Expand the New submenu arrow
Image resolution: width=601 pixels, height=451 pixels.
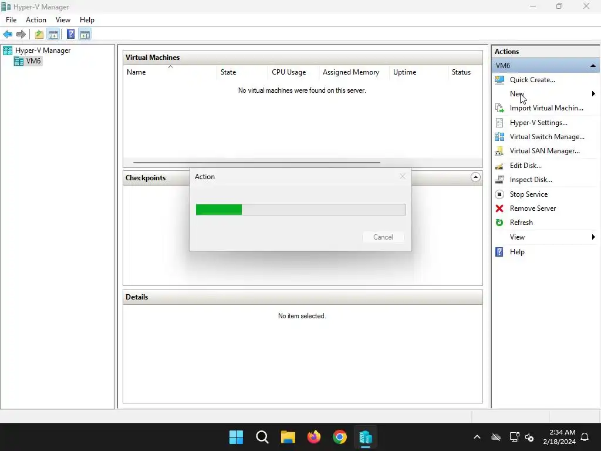click(593, 94)
